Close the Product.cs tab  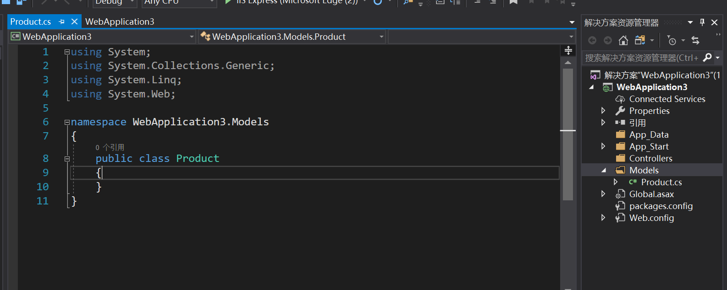pos(74,21)
